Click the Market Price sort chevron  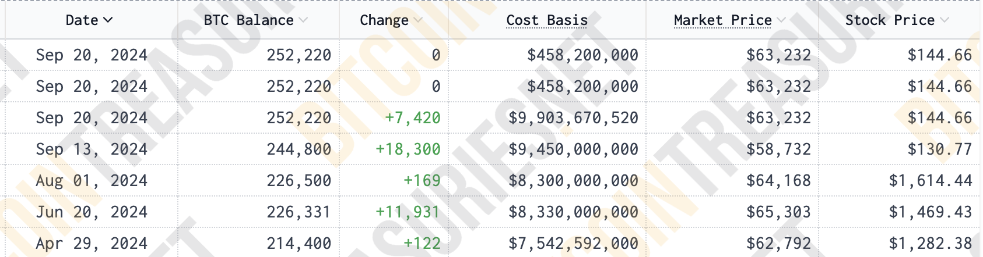781,20
